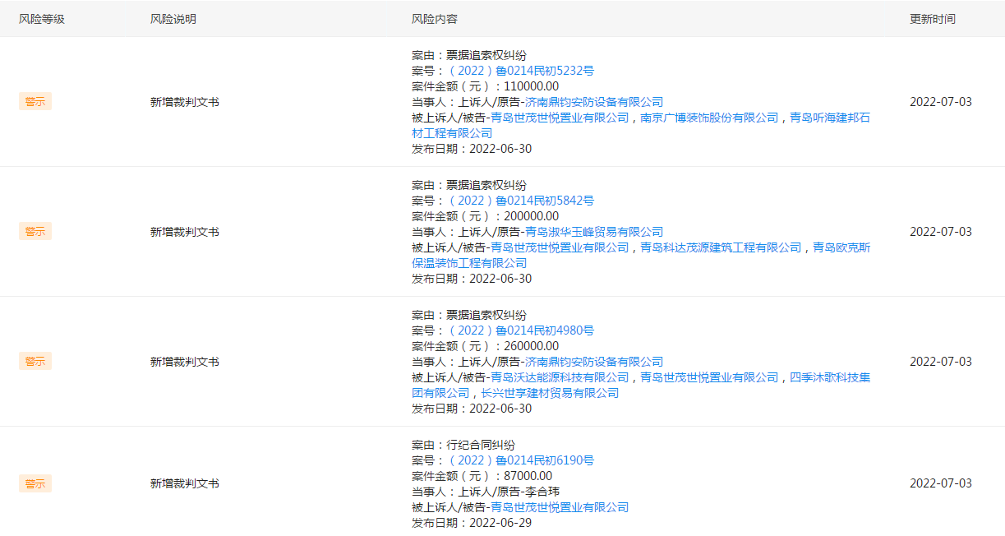Click the 警示 badge for case 4980号

pyautogui.click(x=35, y=362)
